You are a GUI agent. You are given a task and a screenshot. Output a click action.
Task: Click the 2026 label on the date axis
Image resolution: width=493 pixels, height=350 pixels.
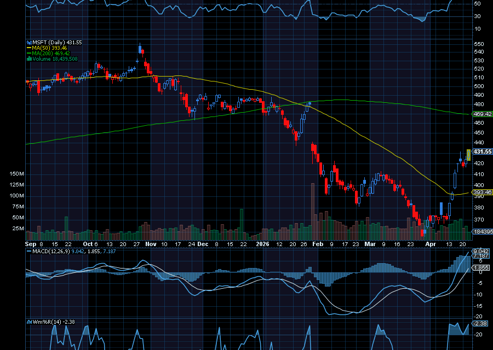click(263, 244)
